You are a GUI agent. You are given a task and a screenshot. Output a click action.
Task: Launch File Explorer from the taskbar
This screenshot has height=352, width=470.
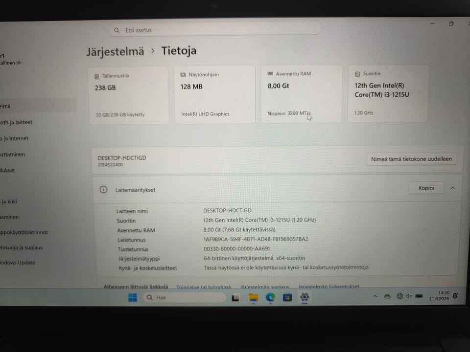253,297
